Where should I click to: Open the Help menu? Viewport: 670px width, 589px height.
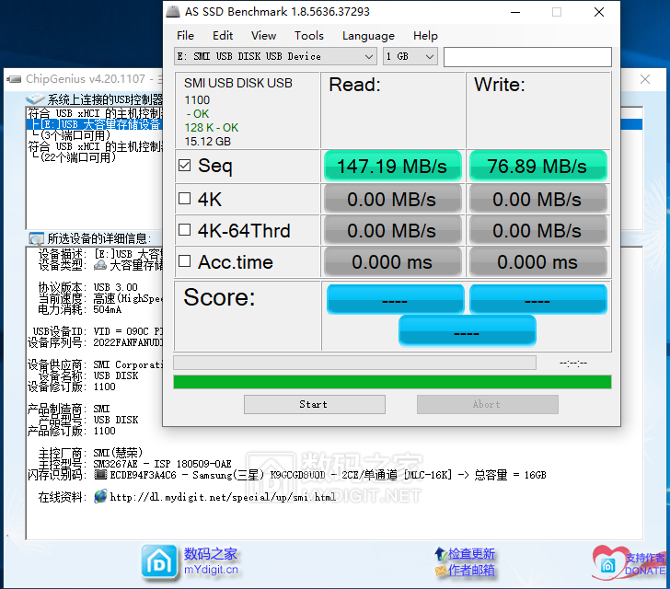tap(425, 36)
